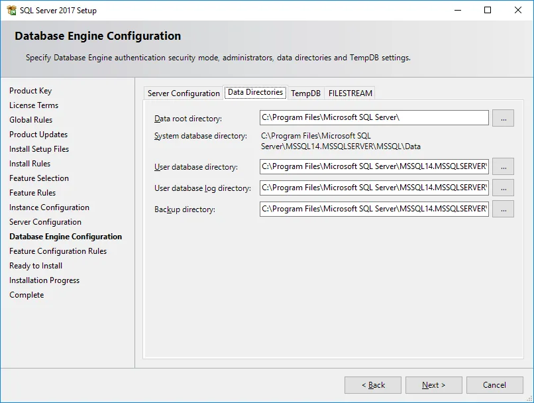
Task: Click in the Data root directory field
Action: [374, 118]
